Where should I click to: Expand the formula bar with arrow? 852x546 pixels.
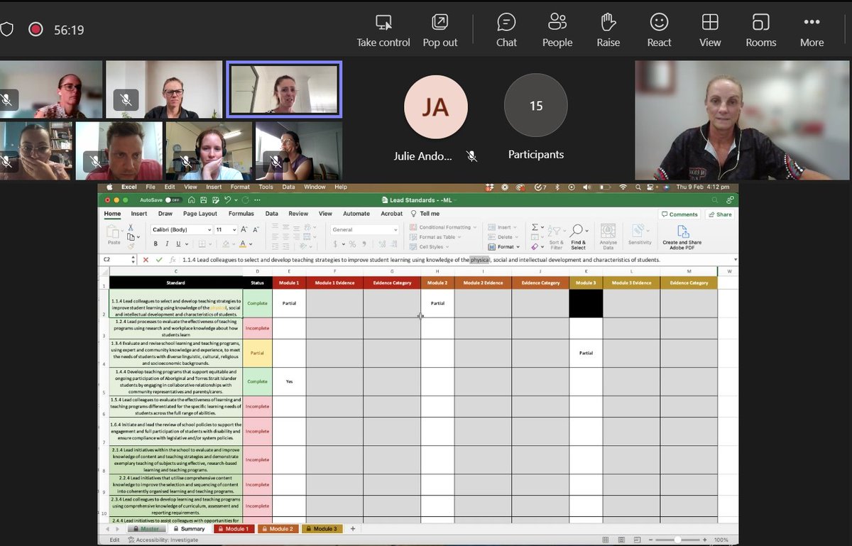pyautogui.click(x=734, y=260)
